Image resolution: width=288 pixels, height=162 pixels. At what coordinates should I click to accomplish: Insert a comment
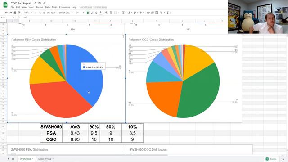[153, 13]
